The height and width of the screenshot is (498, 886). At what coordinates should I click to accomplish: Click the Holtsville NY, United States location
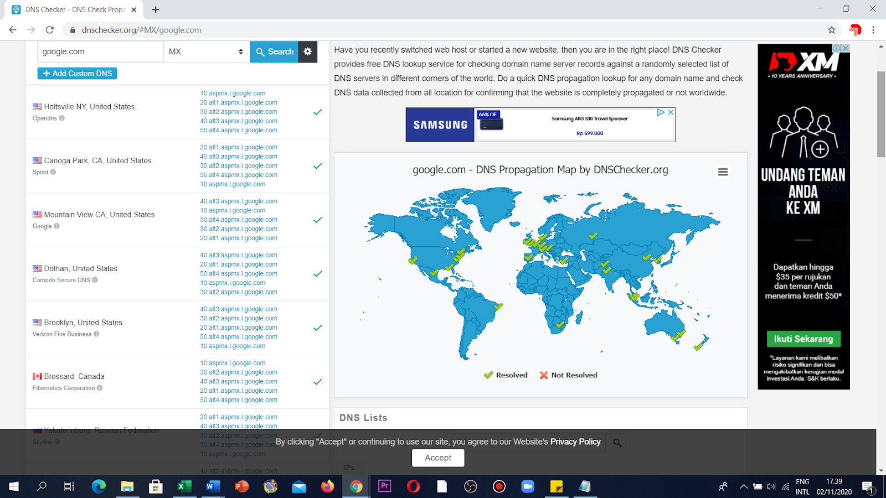coord(89,107)
